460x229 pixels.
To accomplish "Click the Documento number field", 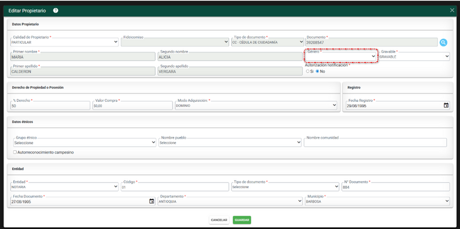I will click(x=371, y=42).
